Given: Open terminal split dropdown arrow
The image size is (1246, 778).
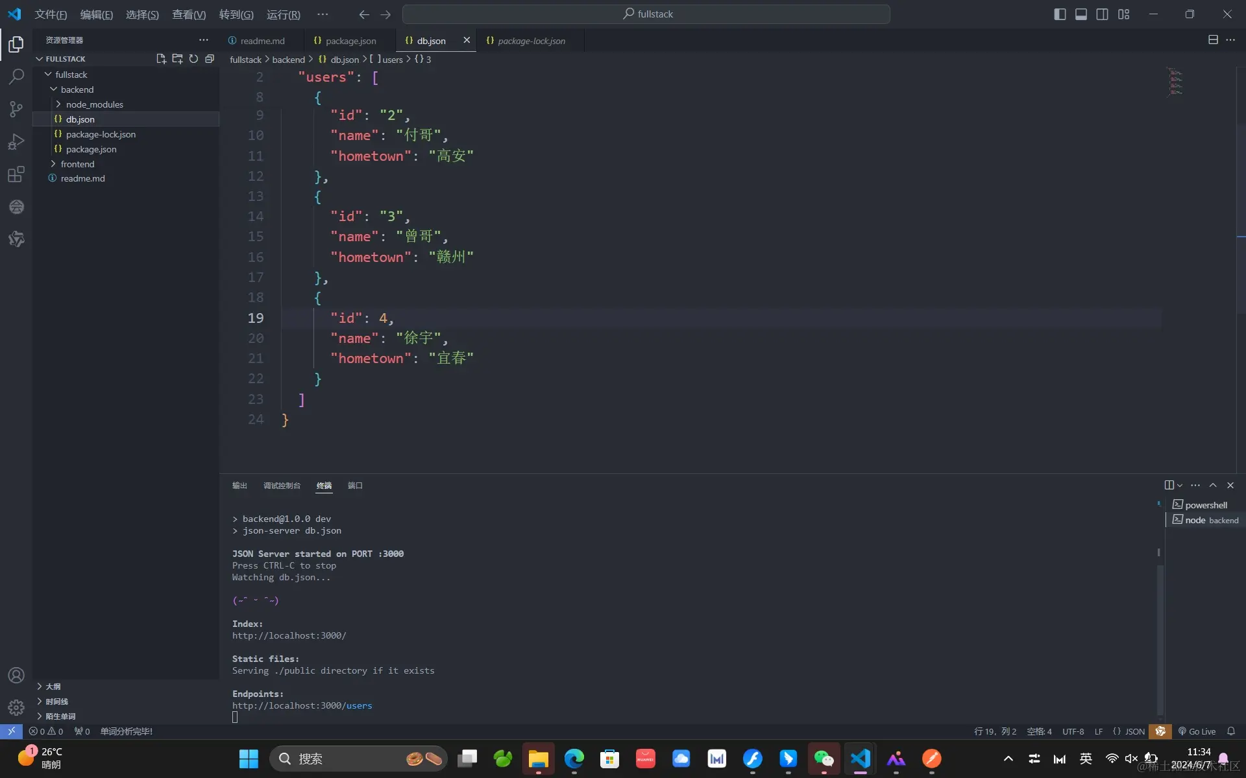Looking at the screenshot, I should 1180,485.
